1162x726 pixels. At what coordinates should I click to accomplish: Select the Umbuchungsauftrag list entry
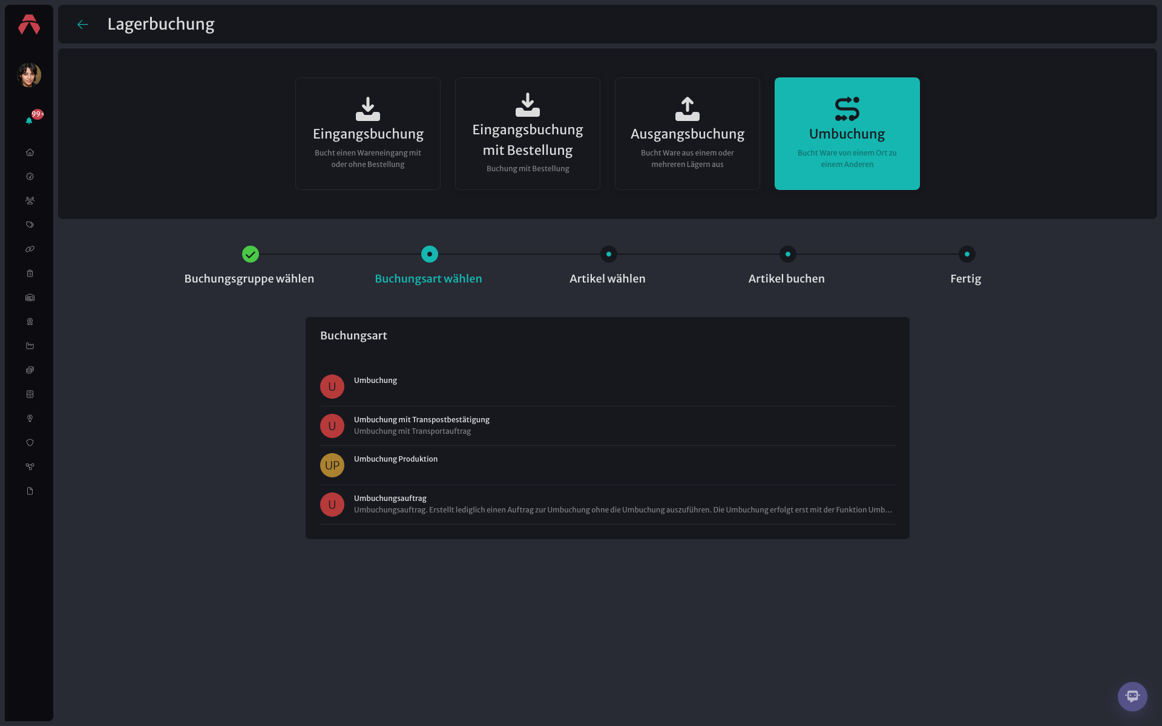tap(608, 505)
